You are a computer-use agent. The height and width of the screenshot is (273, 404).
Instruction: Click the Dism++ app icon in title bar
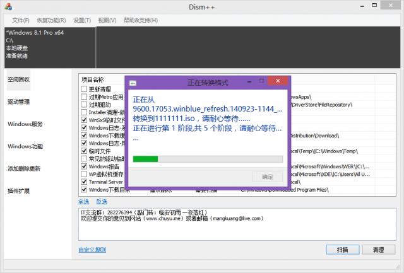(8, 7)
